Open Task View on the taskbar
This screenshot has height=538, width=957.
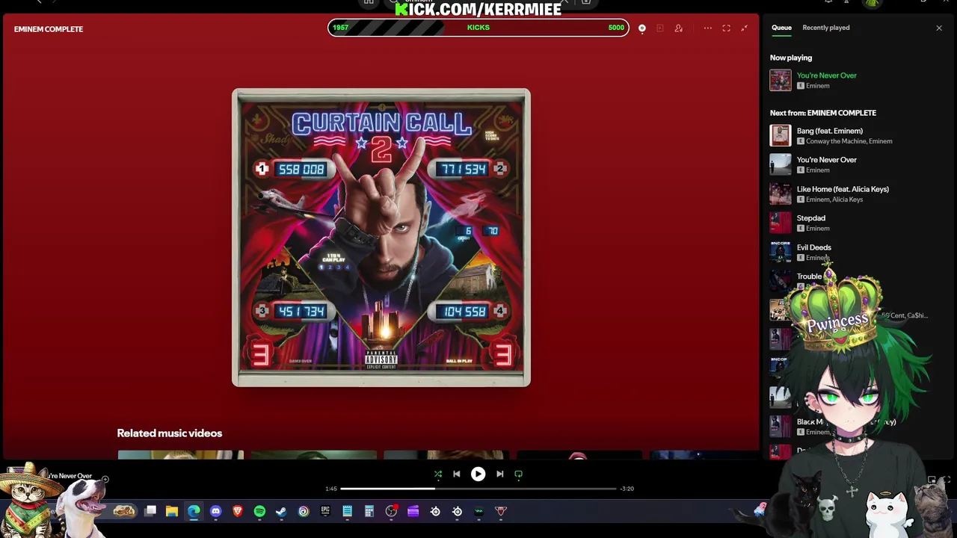coord(150,511)
